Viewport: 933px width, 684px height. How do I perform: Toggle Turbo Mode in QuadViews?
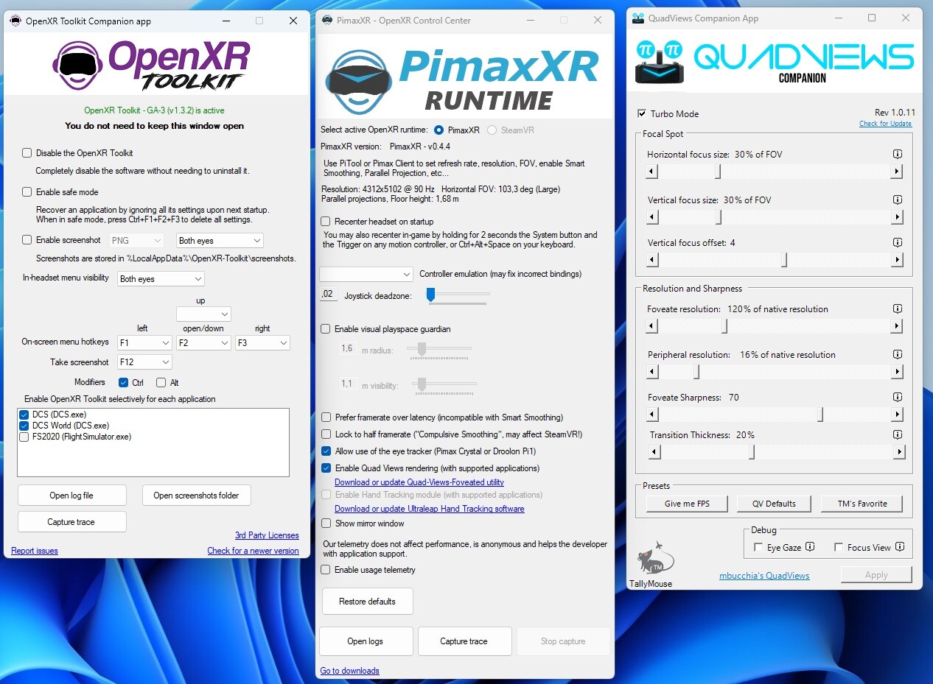point(642,114)
